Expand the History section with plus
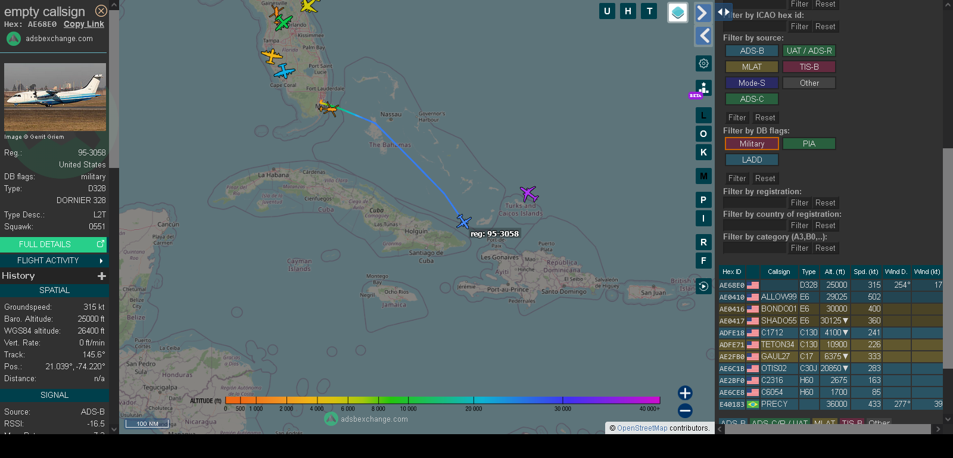The height and width of the screenshot is (458, 953). [x=102, y=276]
